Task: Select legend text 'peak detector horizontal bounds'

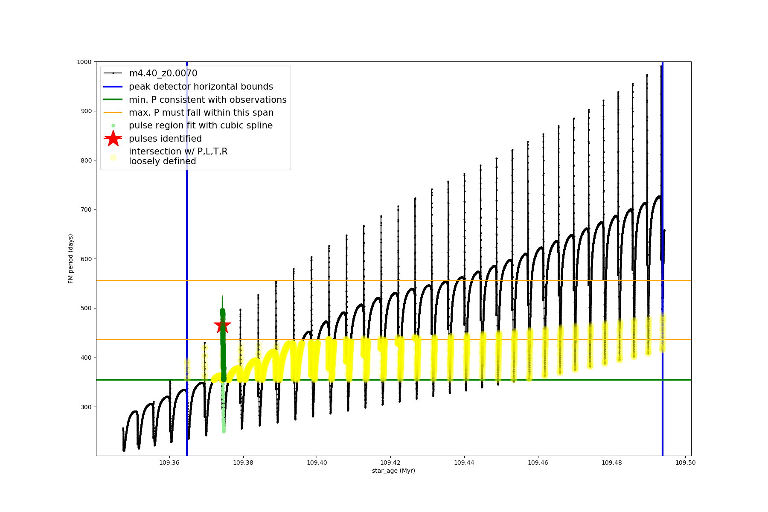Action: 201,87
